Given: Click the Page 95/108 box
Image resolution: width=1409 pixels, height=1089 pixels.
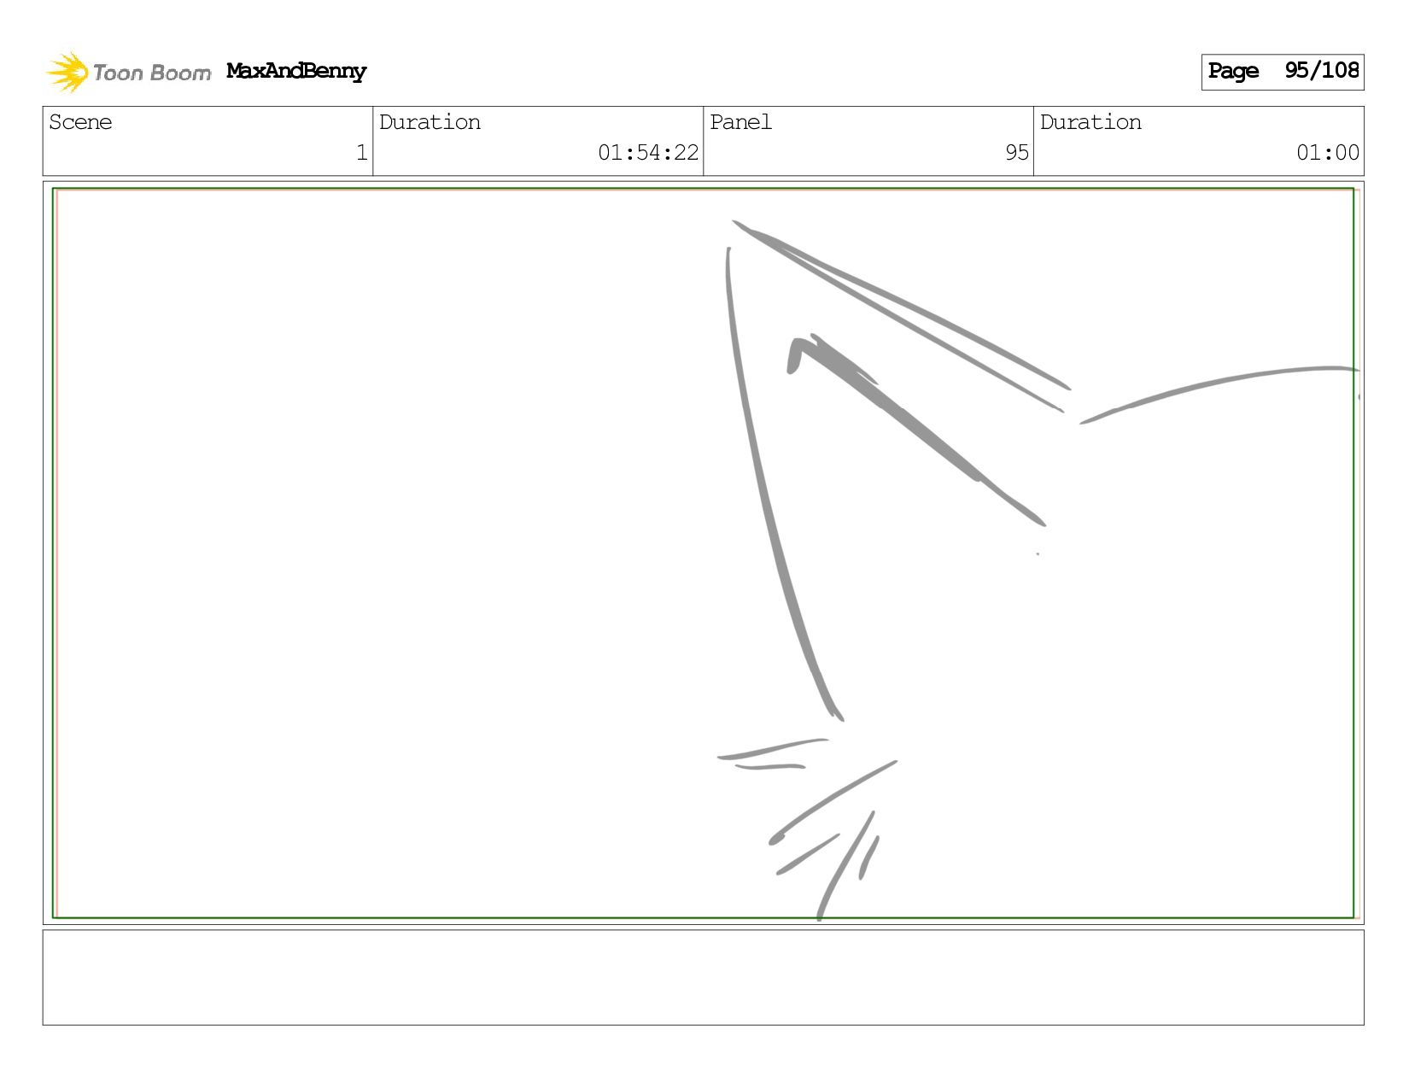Looking at the screenshot, I should click(x=1283, y=72).
